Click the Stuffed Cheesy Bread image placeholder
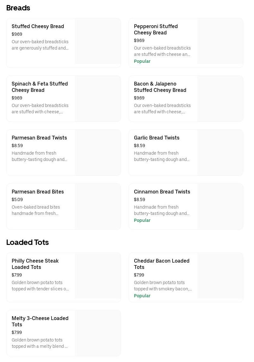The width and height of the screenshot is (254, 362). coord(98,41)
